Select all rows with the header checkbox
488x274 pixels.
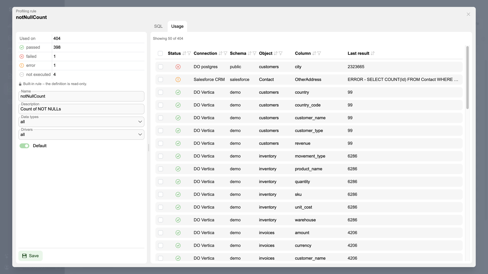pos(160,53)
